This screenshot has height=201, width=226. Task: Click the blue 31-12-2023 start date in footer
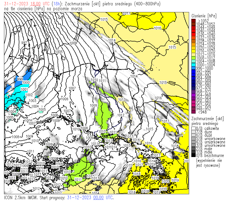[x=79, y=197]
